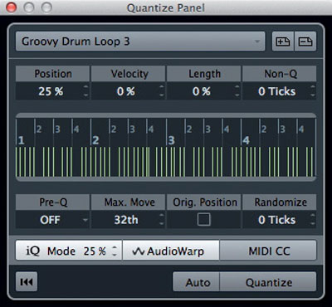Click the Save Preset plus icon
This screenshot has width=332, height=307.
click(283, 41)
